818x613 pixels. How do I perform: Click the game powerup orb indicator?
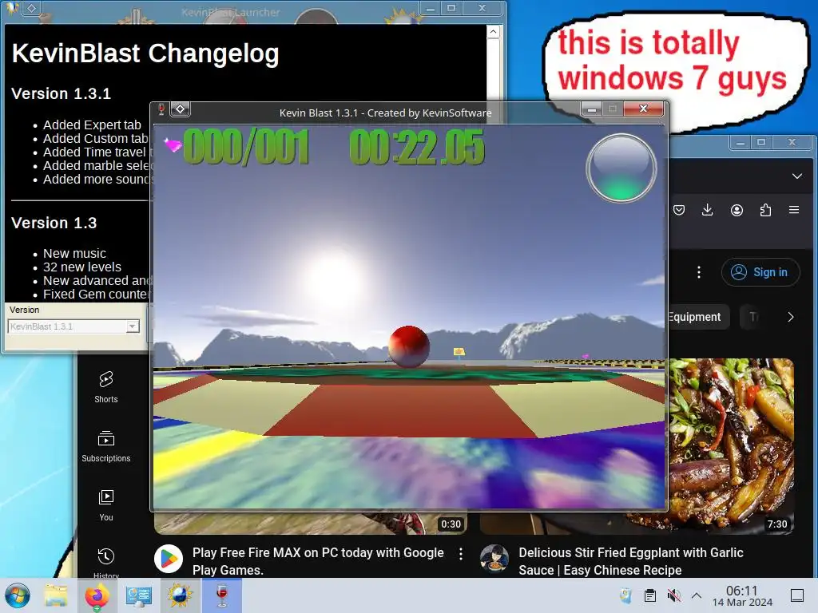click(x=621, y=168)
